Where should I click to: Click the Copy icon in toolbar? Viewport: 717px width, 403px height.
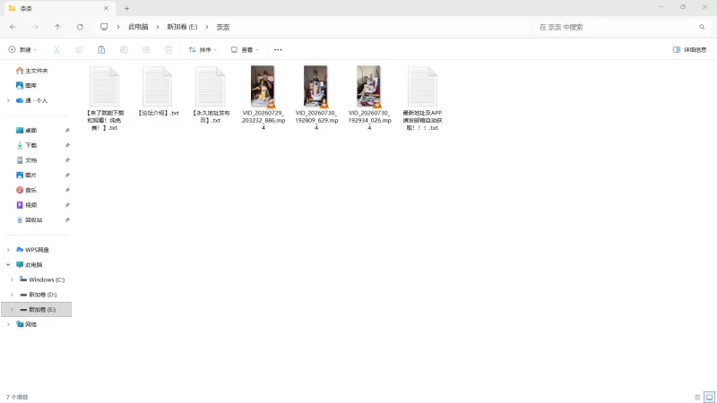(x=79, y=50)
